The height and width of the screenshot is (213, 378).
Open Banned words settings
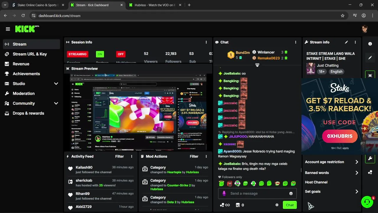click(331, 173)
